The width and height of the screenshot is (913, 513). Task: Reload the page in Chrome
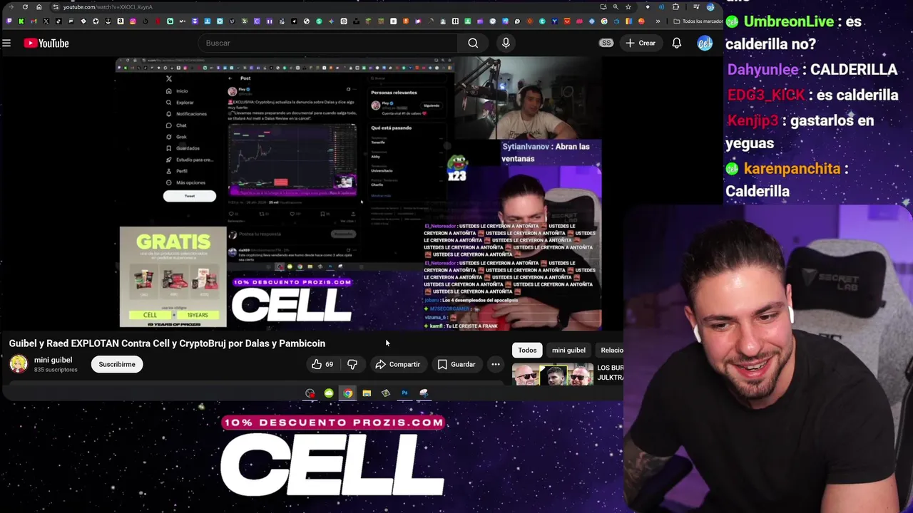pos(25,7)
